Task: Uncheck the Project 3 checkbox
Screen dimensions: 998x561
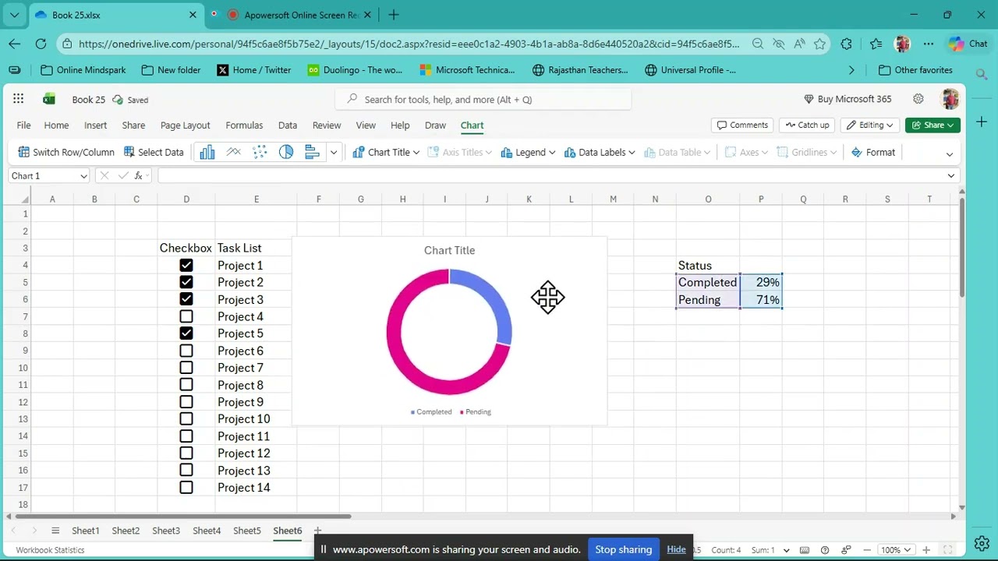Action: [x=186, y=299]
